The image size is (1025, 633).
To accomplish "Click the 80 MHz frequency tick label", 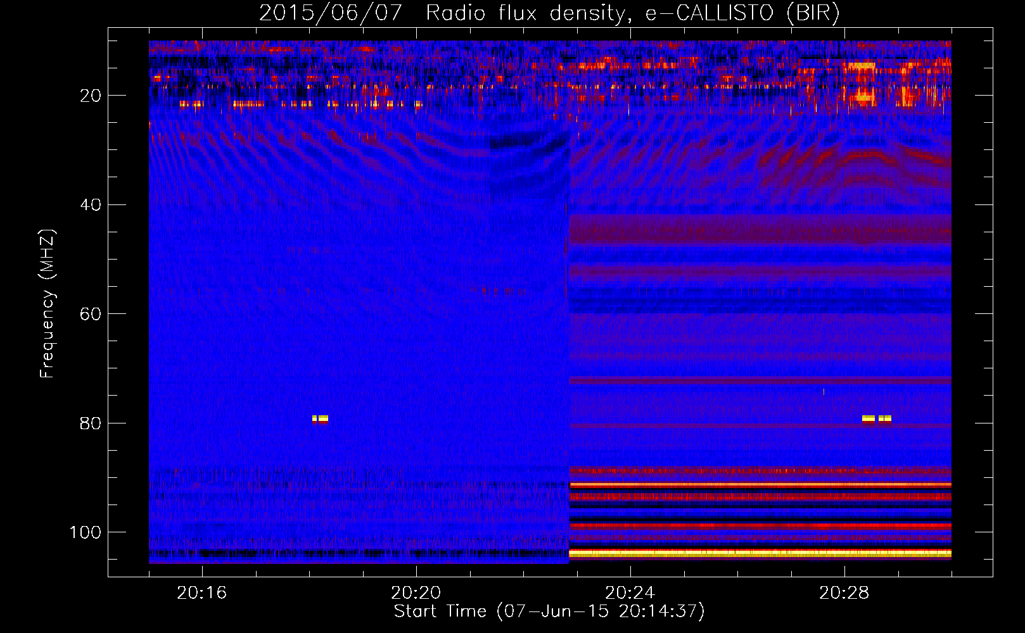I will (91, 423).
